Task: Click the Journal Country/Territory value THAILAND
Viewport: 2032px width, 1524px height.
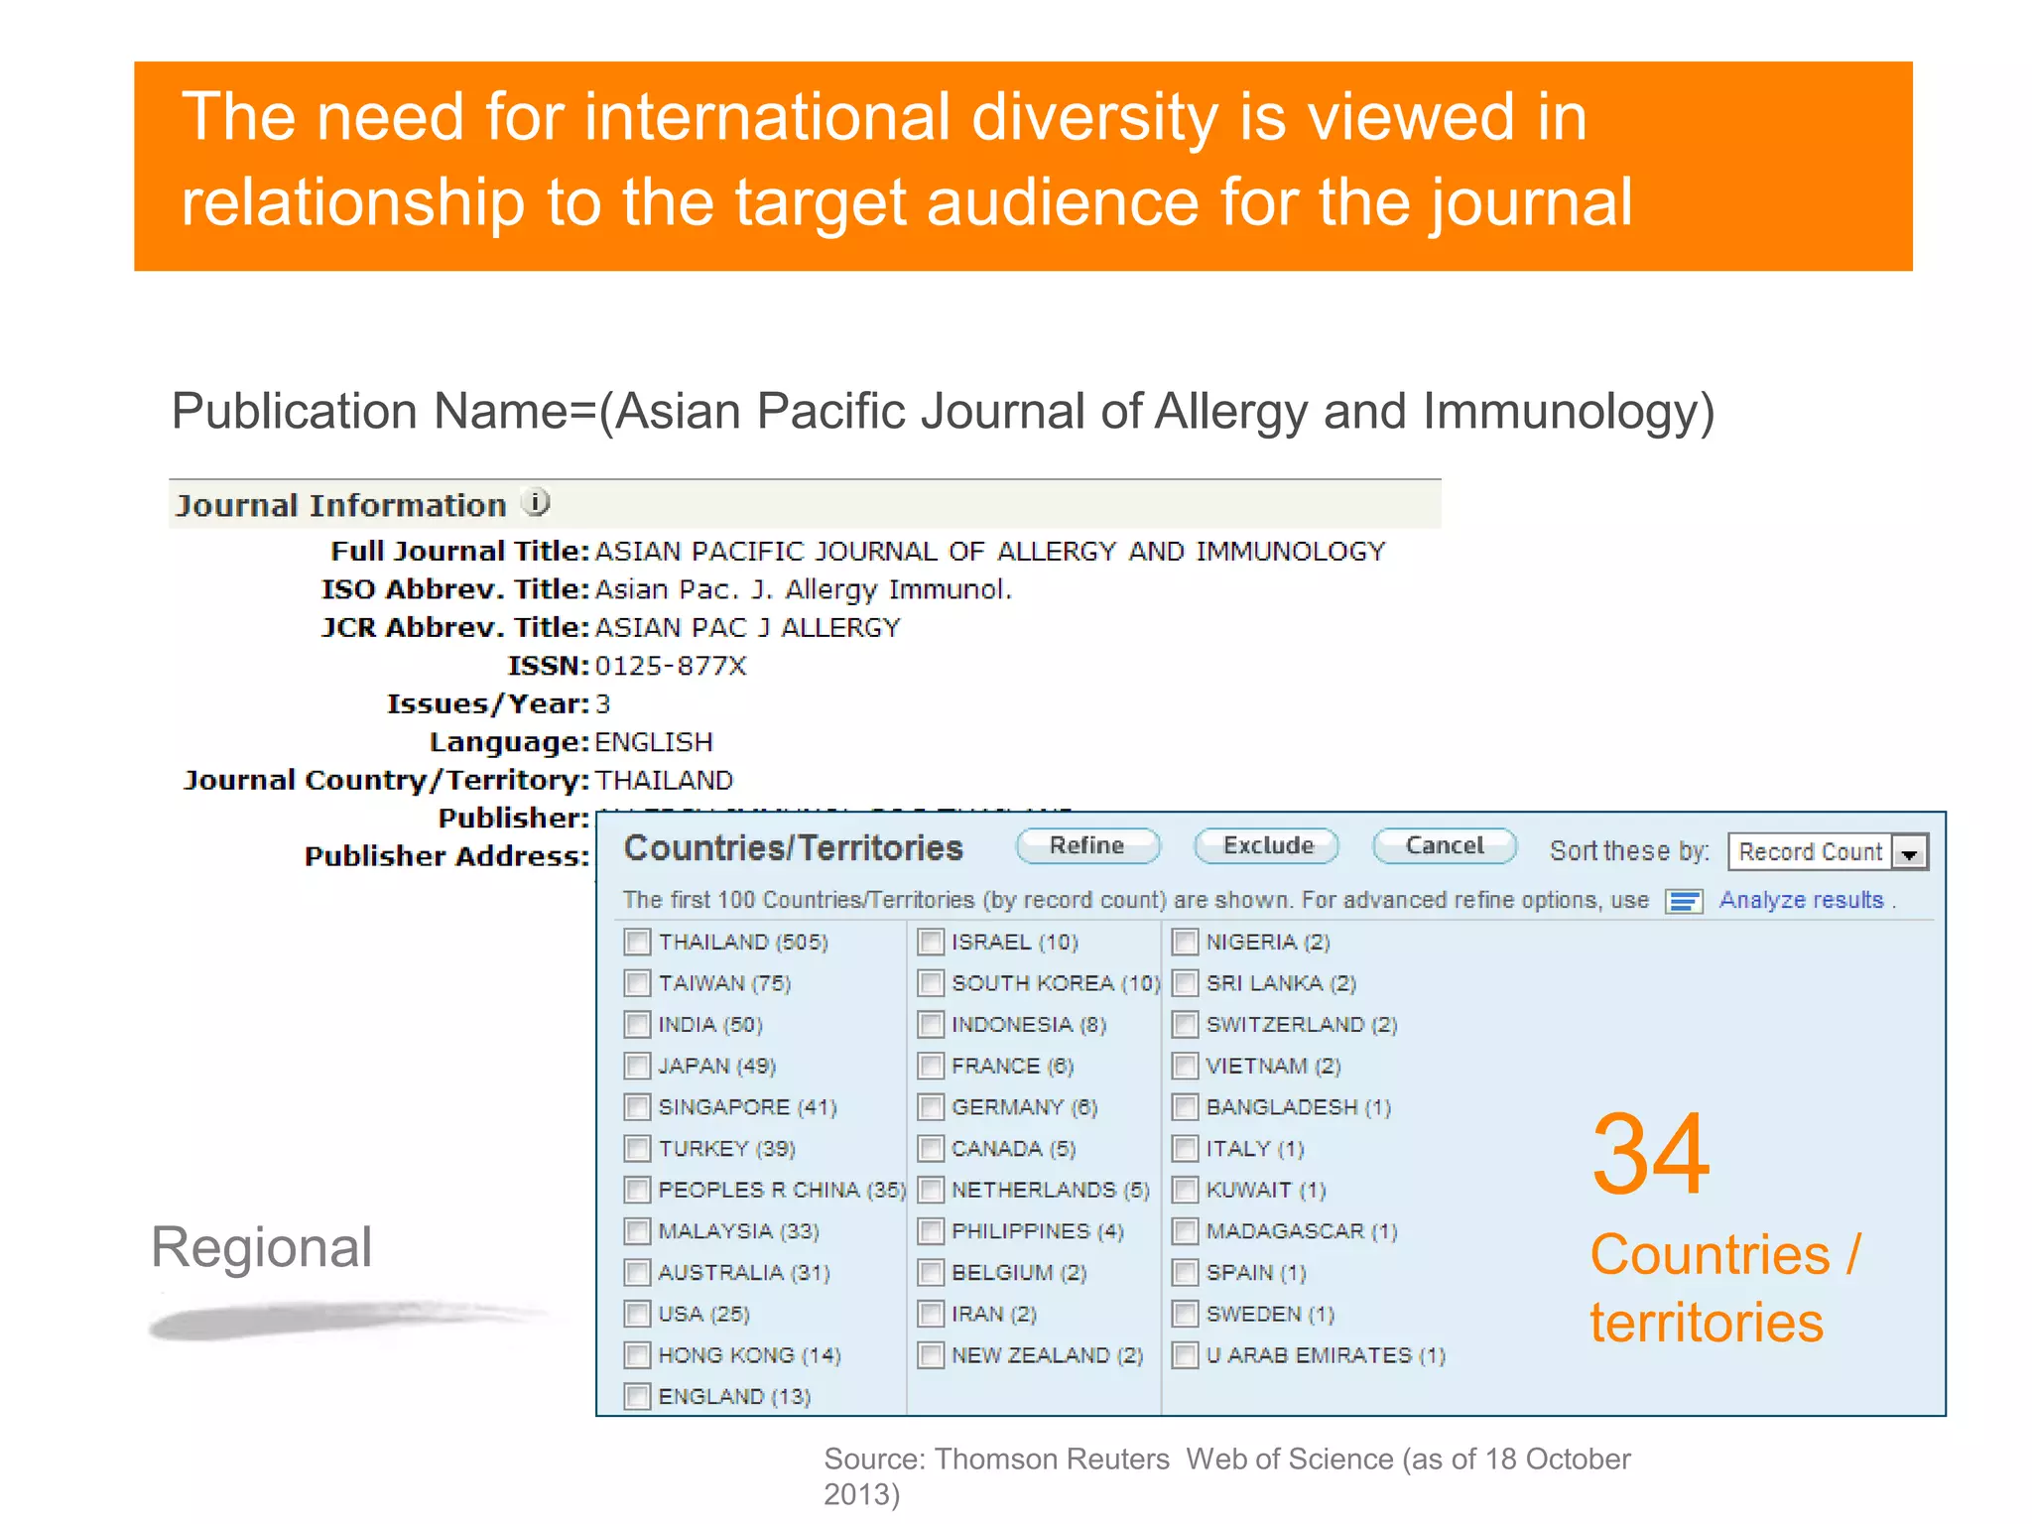Action: (664, 781)
